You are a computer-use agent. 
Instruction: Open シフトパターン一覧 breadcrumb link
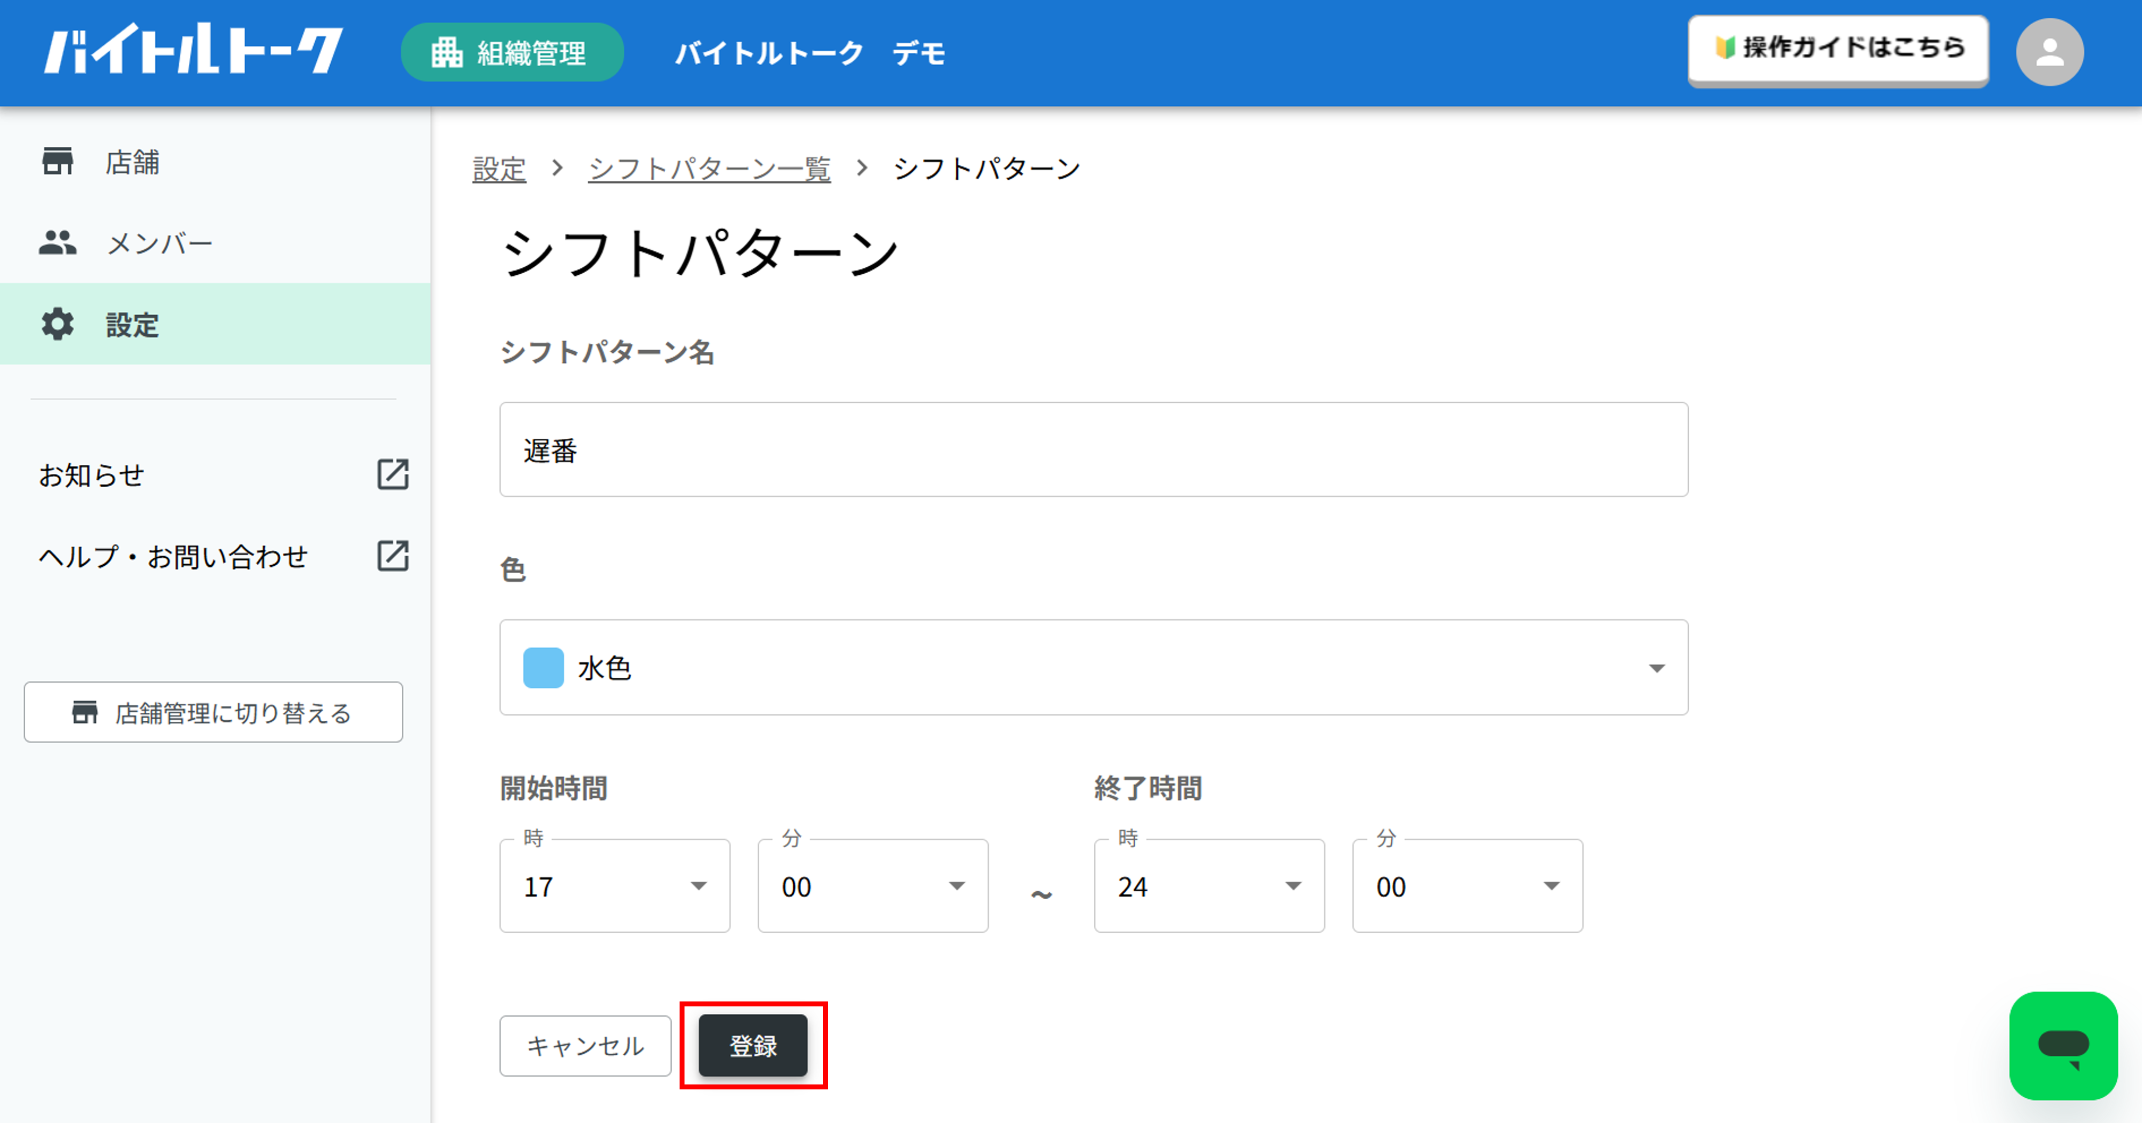coord(709,169)
